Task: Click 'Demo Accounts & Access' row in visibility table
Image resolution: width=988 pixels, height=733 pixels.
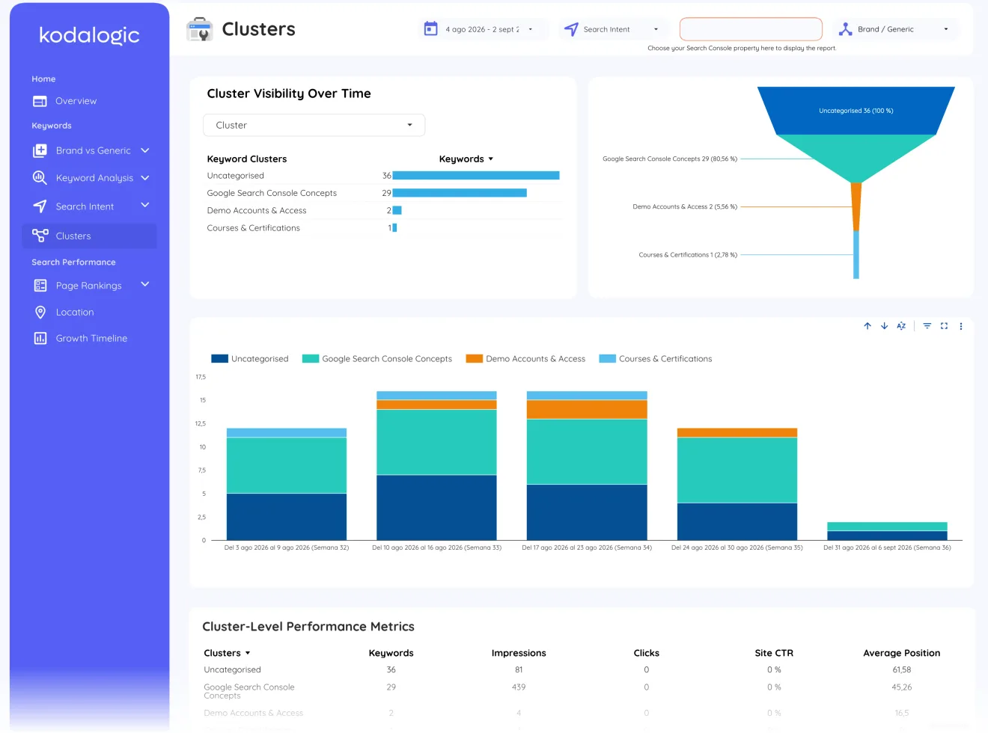Action: click(384, 211)
